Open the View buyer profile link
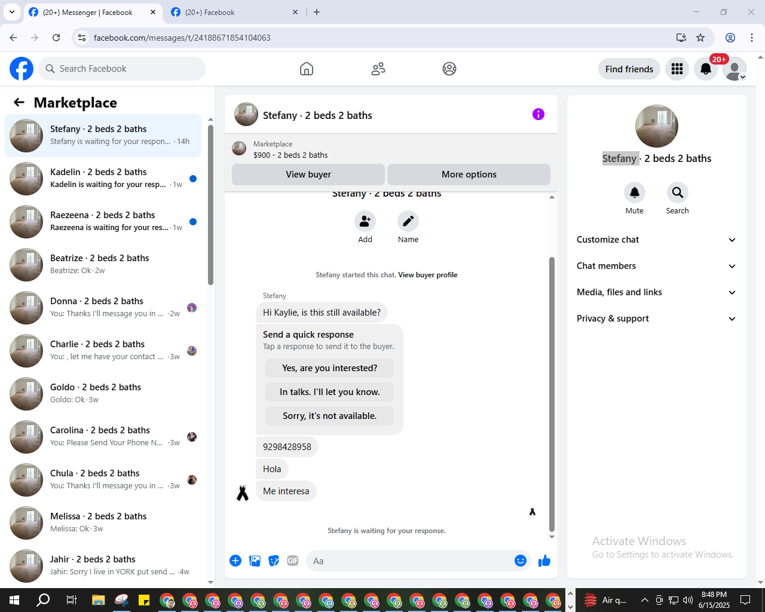 tap(428, 275)
